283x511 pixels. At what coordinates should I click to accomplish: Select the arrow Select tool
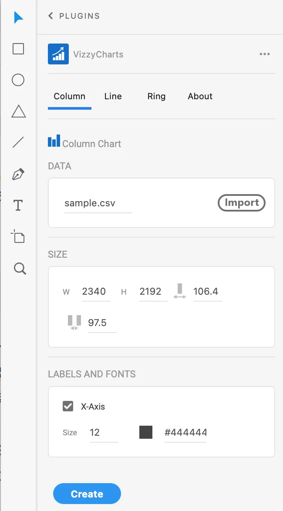pos(18,17)
